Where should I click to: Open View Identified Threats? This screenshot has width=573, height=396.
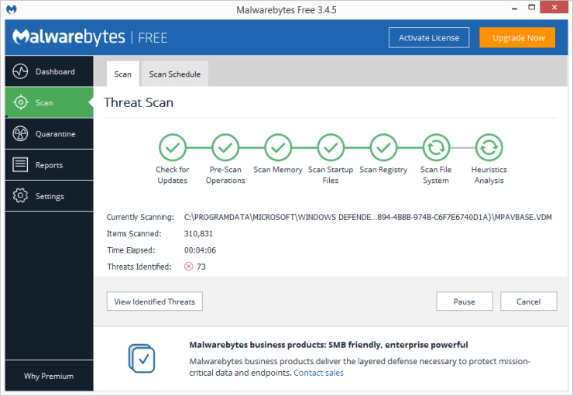pos(154,301)
